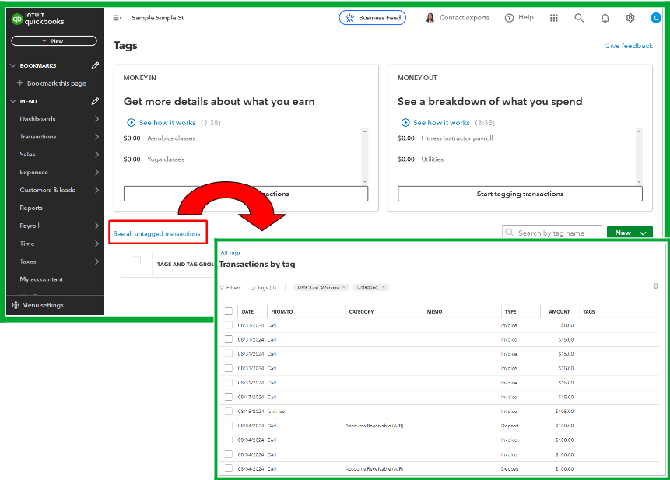Click the search magnifier icon in the header
Viewport: 670px width, 480px height.
[579, 18]
